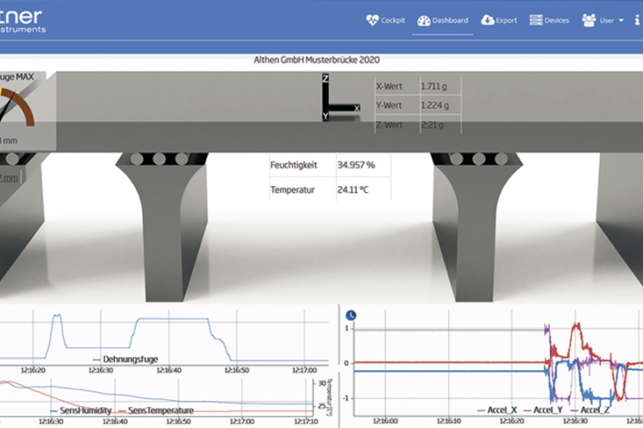Click the Dashboard gauge icon
Screen dimensions: 643x428
tap(424, 19)
